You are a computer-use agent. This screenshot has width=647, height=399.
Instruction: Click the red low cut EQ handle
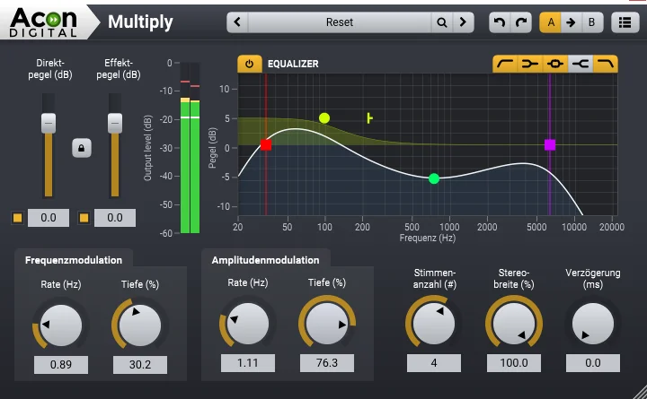[266, 145]
